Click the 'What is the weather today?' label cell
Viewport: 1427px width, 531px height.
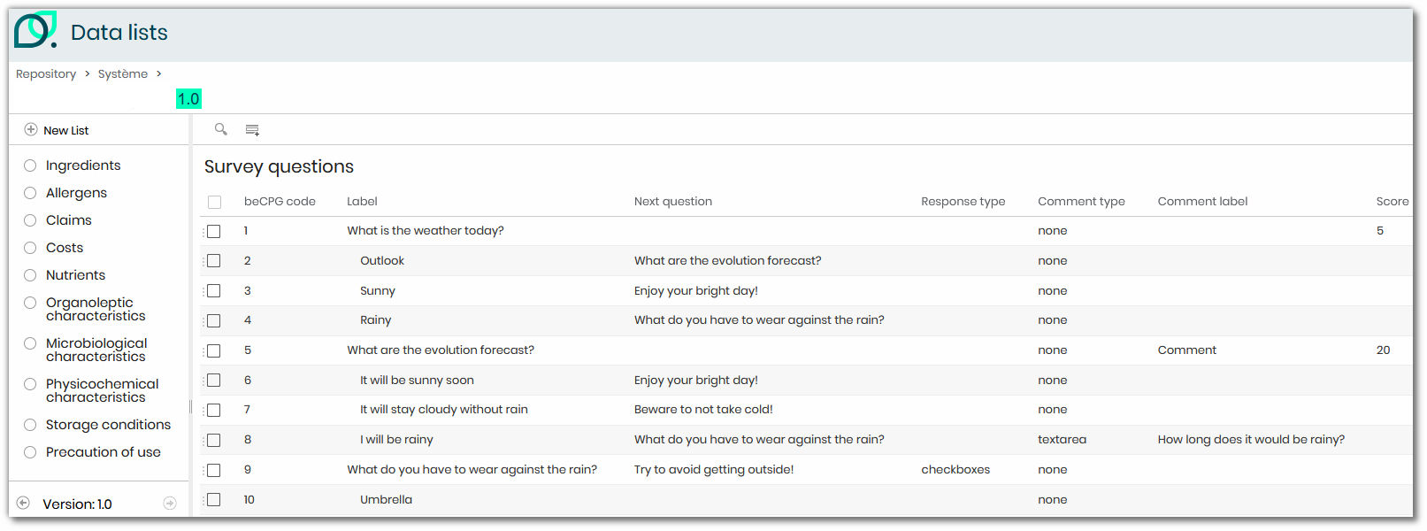426,230
